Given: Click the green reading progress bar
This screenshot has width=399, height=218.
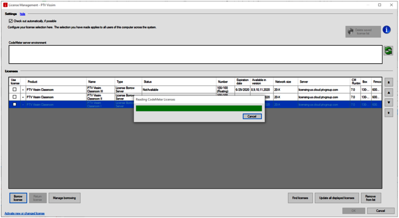Looking at the screenshot, I should [199, 108].
